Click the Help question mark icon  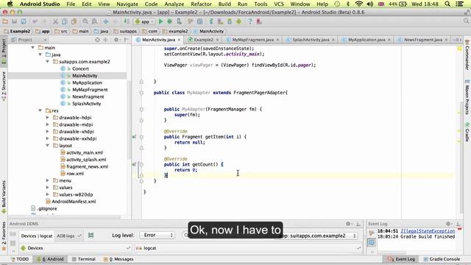click(250, 21)
